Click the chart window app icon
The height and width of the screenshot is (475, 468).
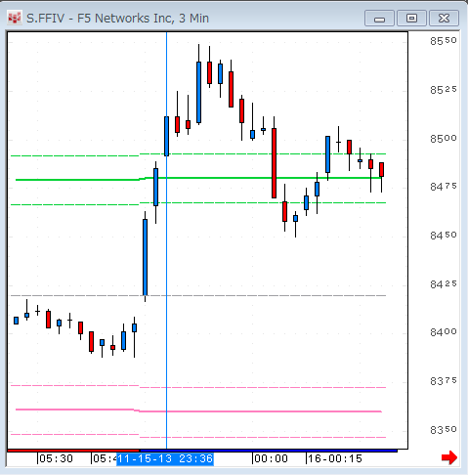click(15, 19)
